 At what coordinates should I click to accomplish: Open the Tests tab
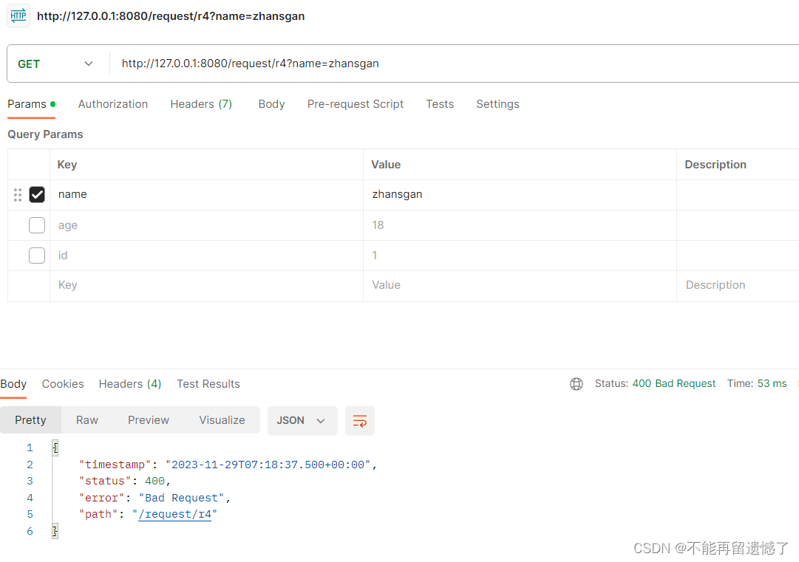pos(440,104)
